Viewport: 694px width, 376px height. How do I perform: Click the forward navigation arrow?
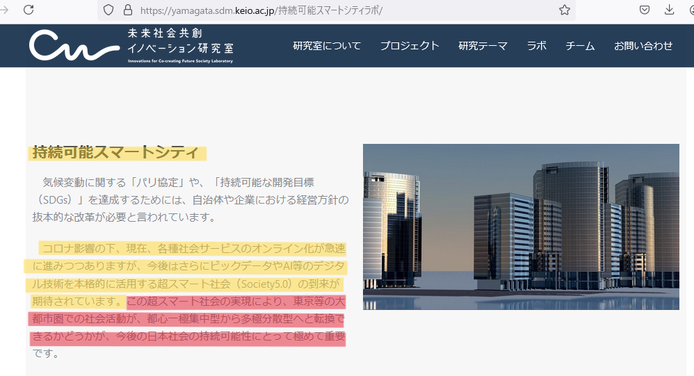coord(4,10)
